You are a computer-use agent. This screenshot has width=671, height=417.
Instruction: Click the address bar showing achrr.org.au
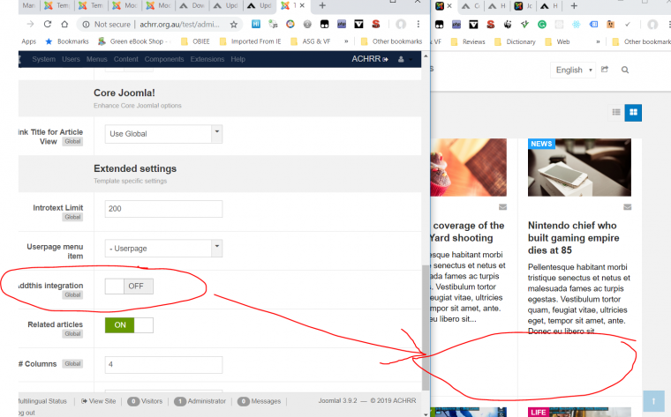(x=180, y=25)
